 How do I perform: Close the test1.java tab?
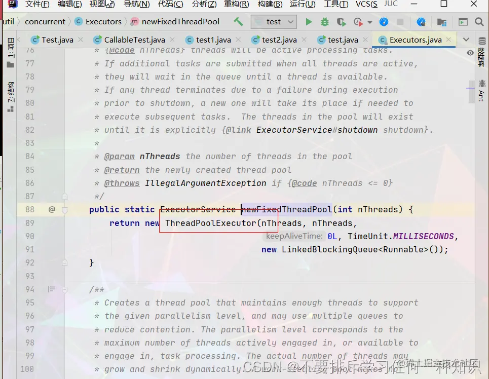pos(238,40)
